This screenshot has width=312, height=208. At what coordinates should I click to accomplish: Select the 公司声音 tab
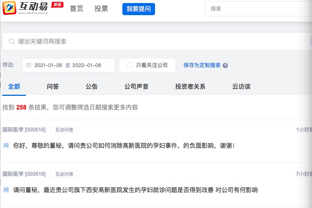pyautogui.click(x=136, y=86)
